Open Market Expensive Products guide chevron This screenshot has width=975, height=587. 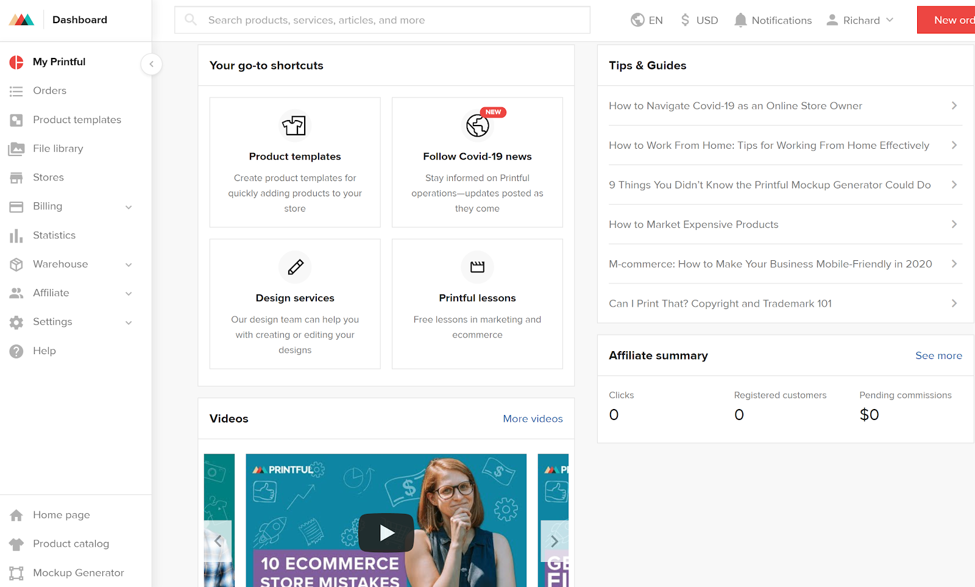coord(954,224)
